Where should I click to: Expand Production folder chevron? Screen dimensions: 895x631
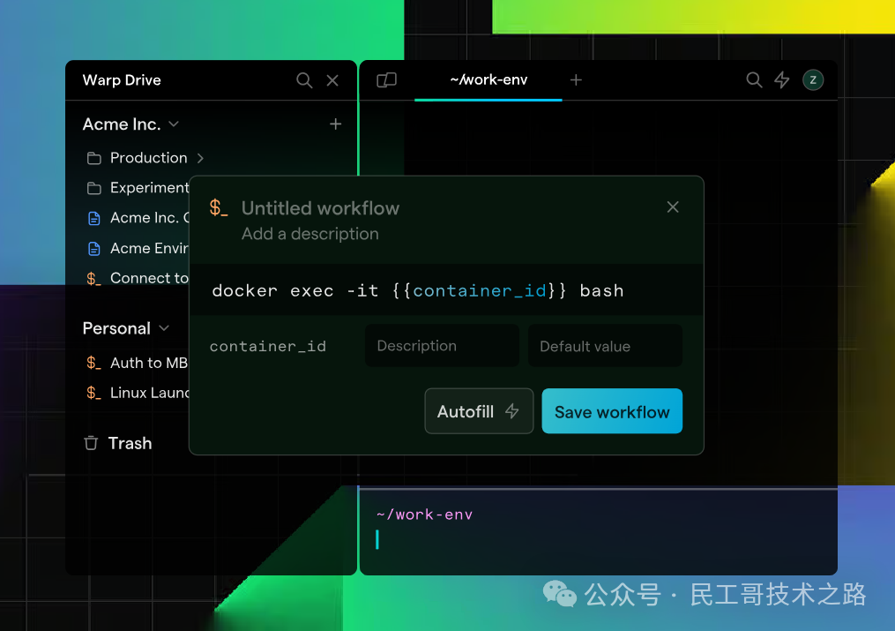click(200, 158)
